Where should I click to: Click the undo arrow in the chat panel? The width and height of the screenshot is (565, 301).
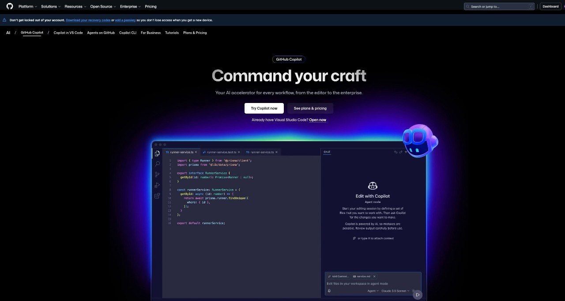pyautogui.click(x=395, y=152)
